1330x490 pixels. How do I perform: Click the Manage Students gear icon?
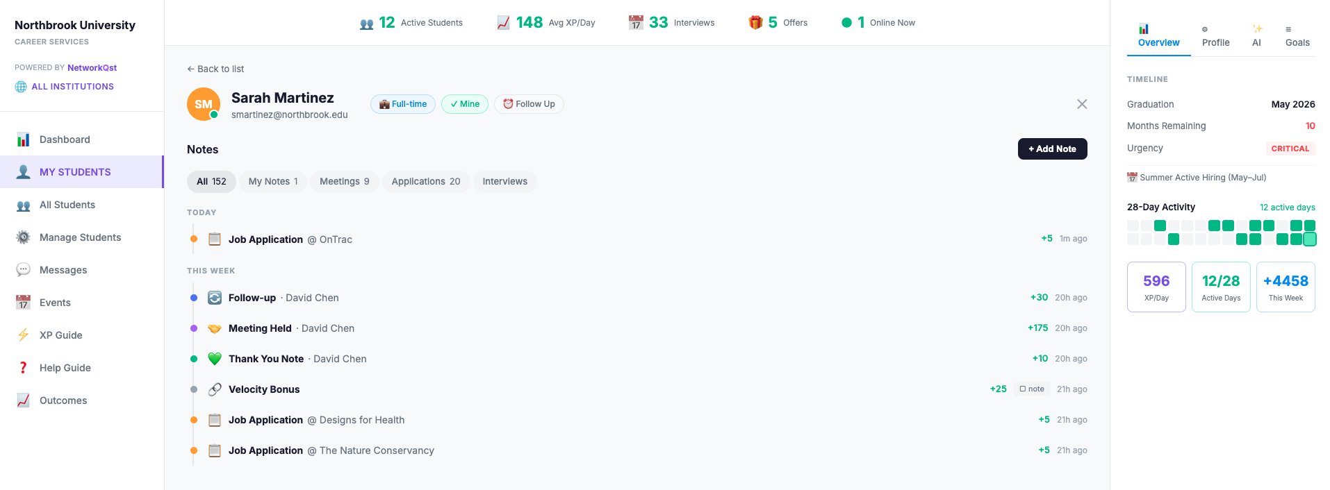click(24, 237)
